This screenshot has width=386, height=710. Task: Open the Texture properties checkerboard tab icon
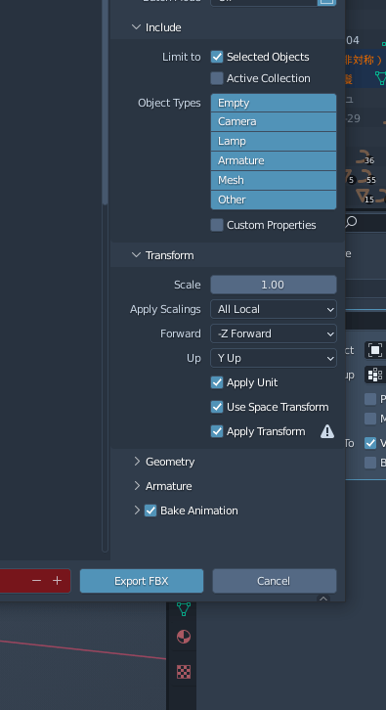click(x=184, y=672)
